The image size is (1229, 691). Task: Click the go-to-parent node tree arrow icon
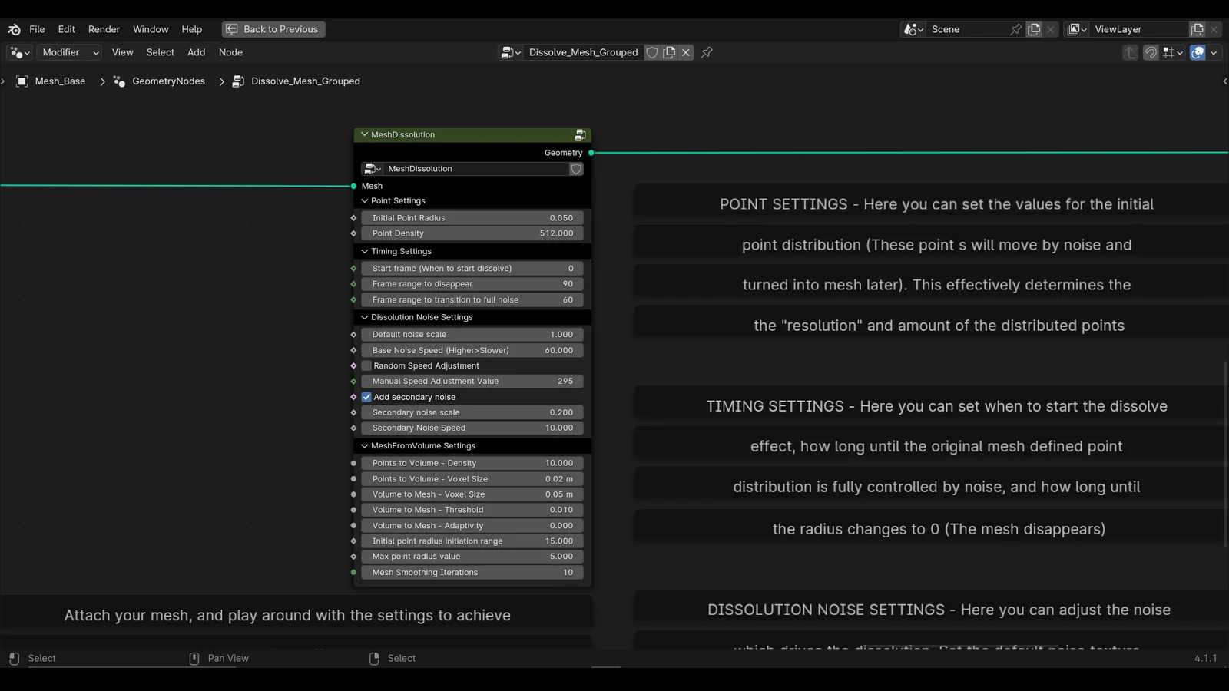pos(1129,52)
